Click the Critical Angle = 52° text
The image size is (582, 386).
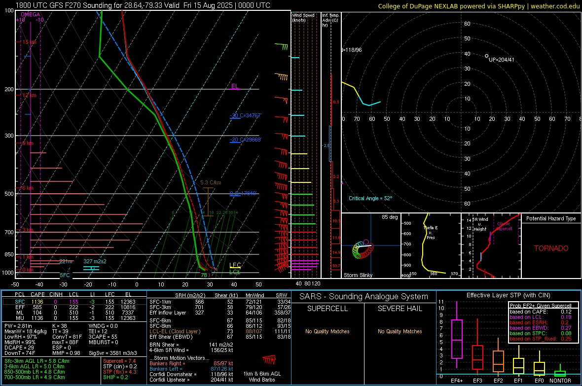tap(370, 198)
